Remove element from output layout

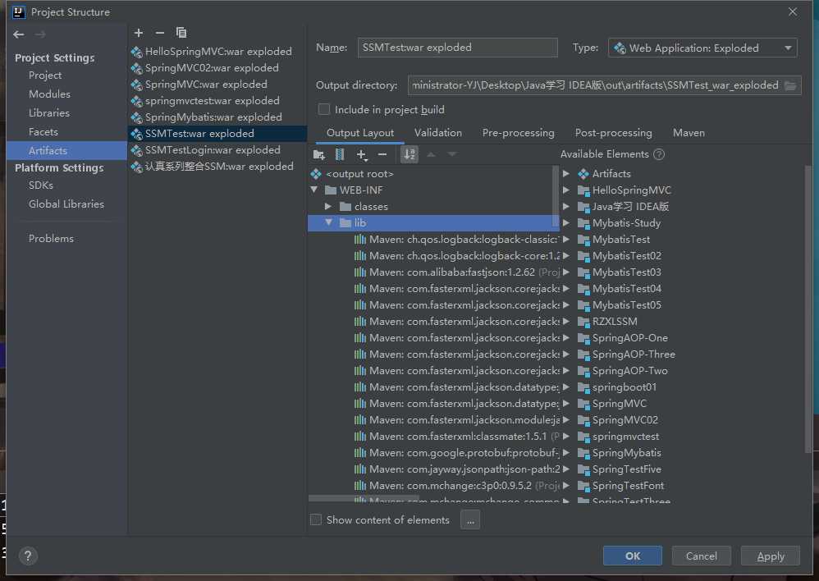(382, 154)
